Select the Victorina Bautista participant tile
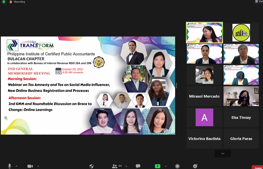Screen dimensions: 263x169 204,138
